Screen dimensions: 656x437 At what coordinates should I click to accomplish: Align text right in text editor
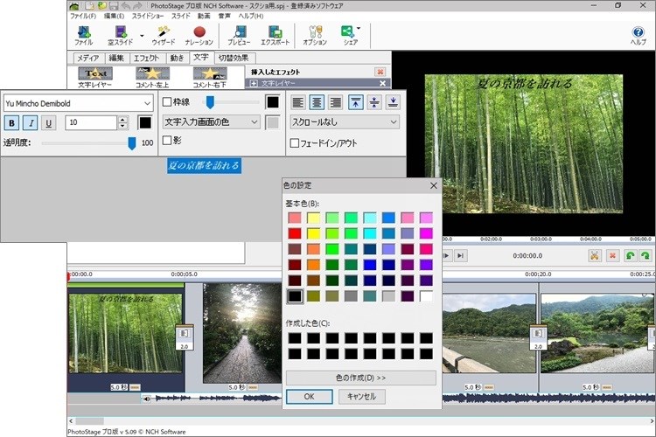click(336, 102)
